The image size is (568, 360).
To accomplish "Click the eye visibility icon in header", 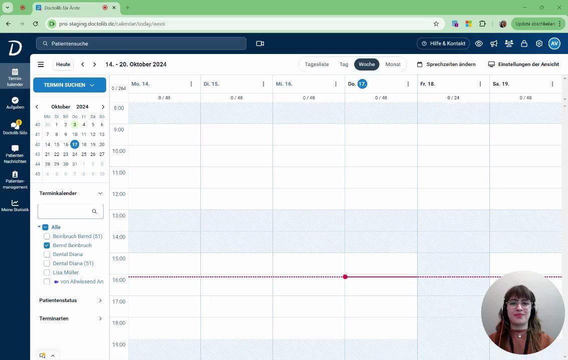I will pos(478,43).
